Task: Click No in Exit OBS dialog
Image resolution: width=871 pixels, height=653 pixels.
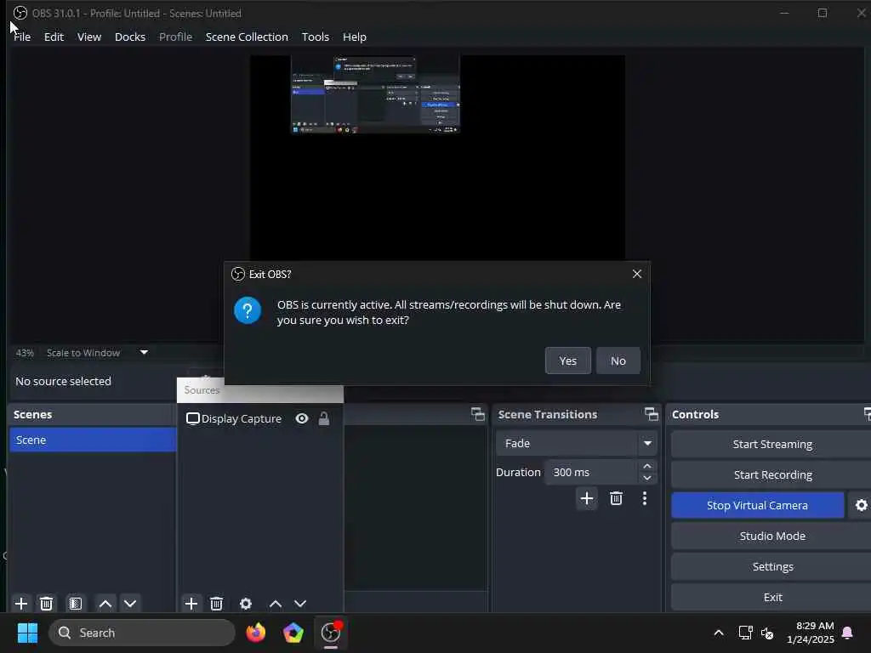Action: tap(618, 361)
